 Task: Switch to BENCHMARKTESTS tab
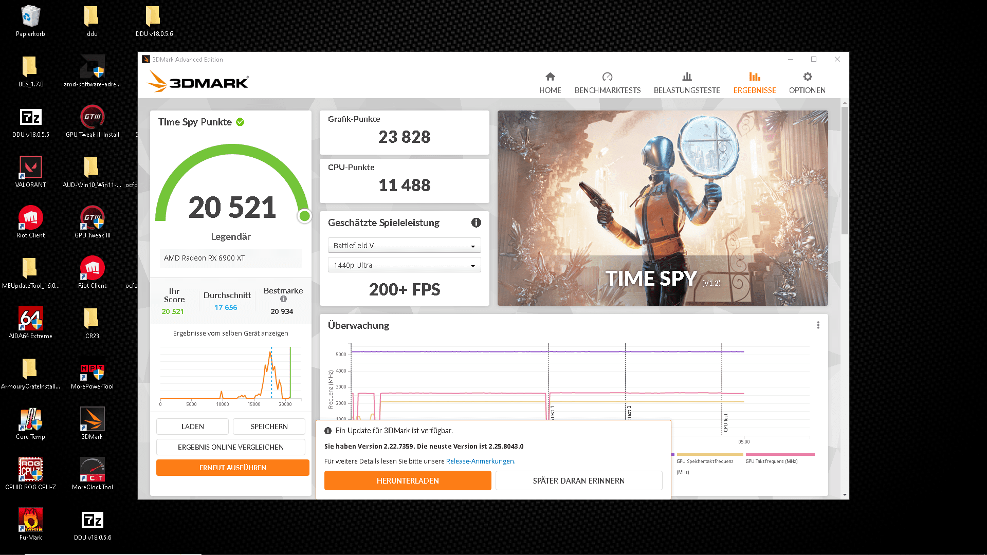[x=608, y=83]
